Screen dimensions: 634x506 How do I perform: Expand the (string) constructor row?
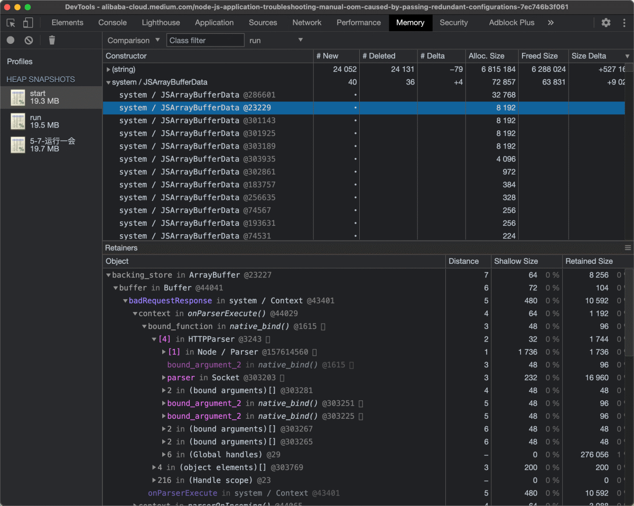tap(108, 69)
